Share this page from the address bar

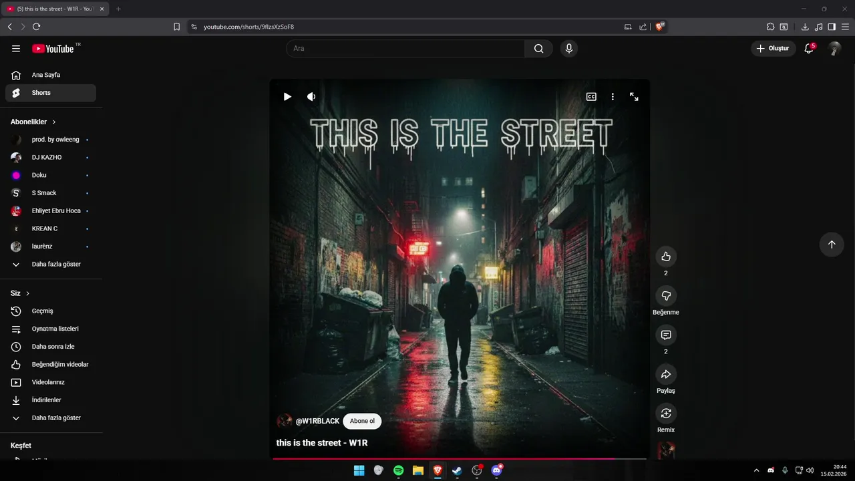click(x=643, y=27)
